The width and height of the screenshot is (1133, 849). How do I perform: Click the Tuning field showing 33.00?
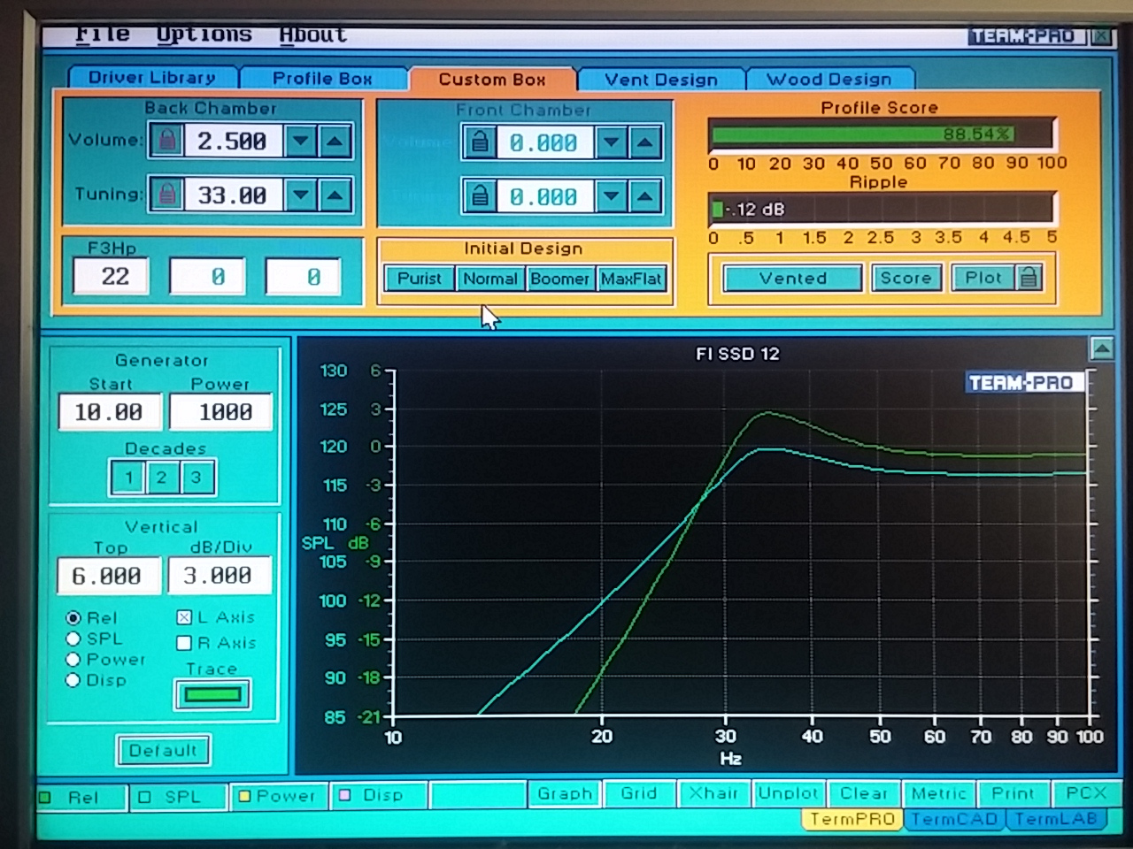pos(232,195)
